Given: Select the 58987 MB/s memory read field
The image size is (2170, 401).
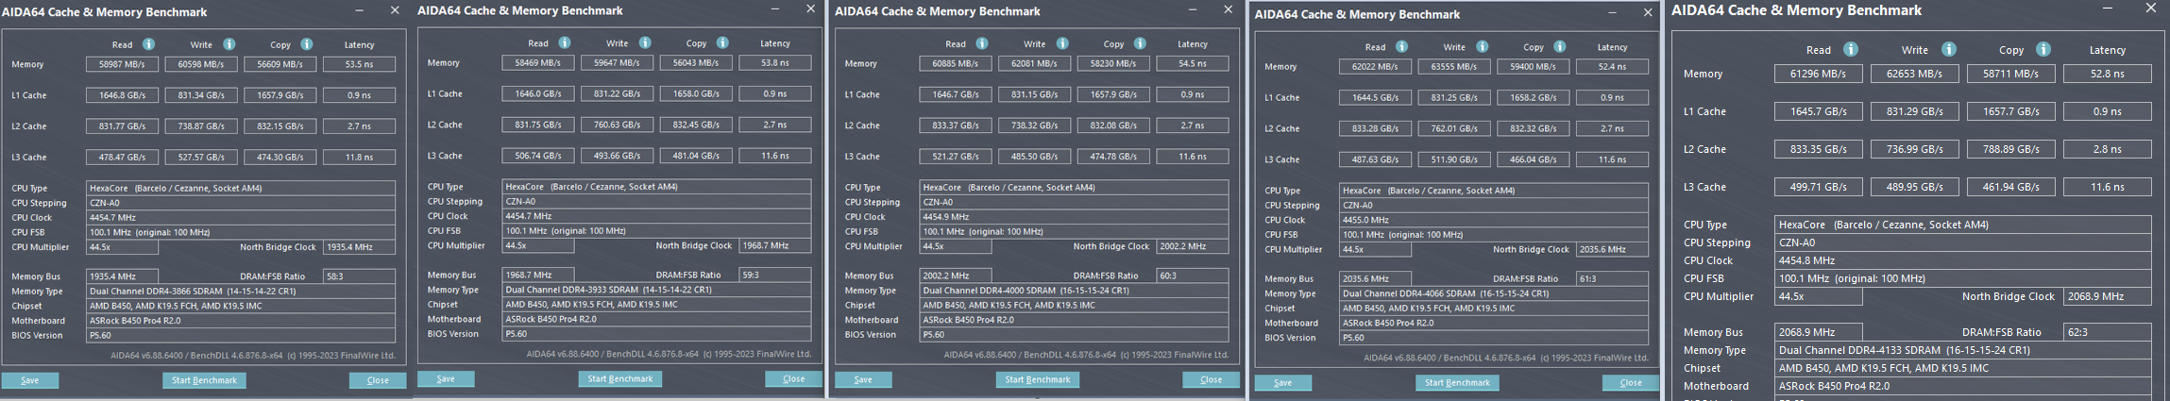Looking at the screenshot, I should pyautogui.click(x=122, y=65).
